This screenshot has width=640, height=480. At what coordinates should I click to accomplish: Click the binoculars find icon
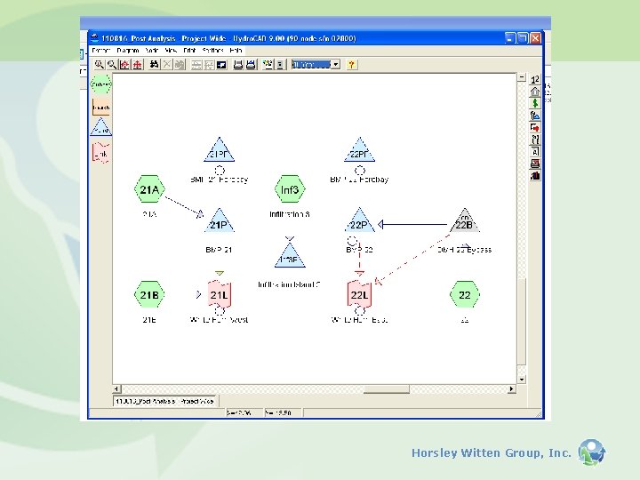tap(154, 65)
